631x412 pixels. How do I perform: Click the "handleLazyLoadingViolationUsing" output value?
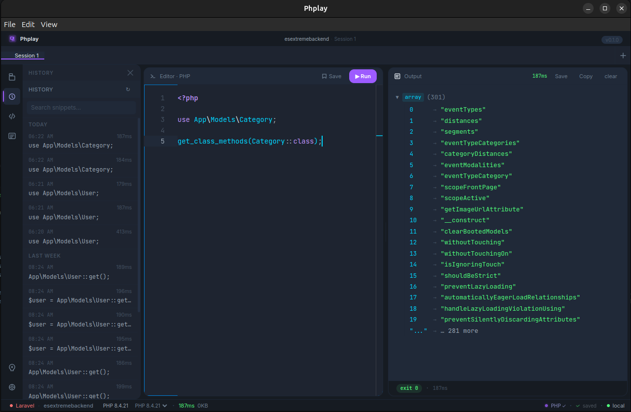(503, 309)
